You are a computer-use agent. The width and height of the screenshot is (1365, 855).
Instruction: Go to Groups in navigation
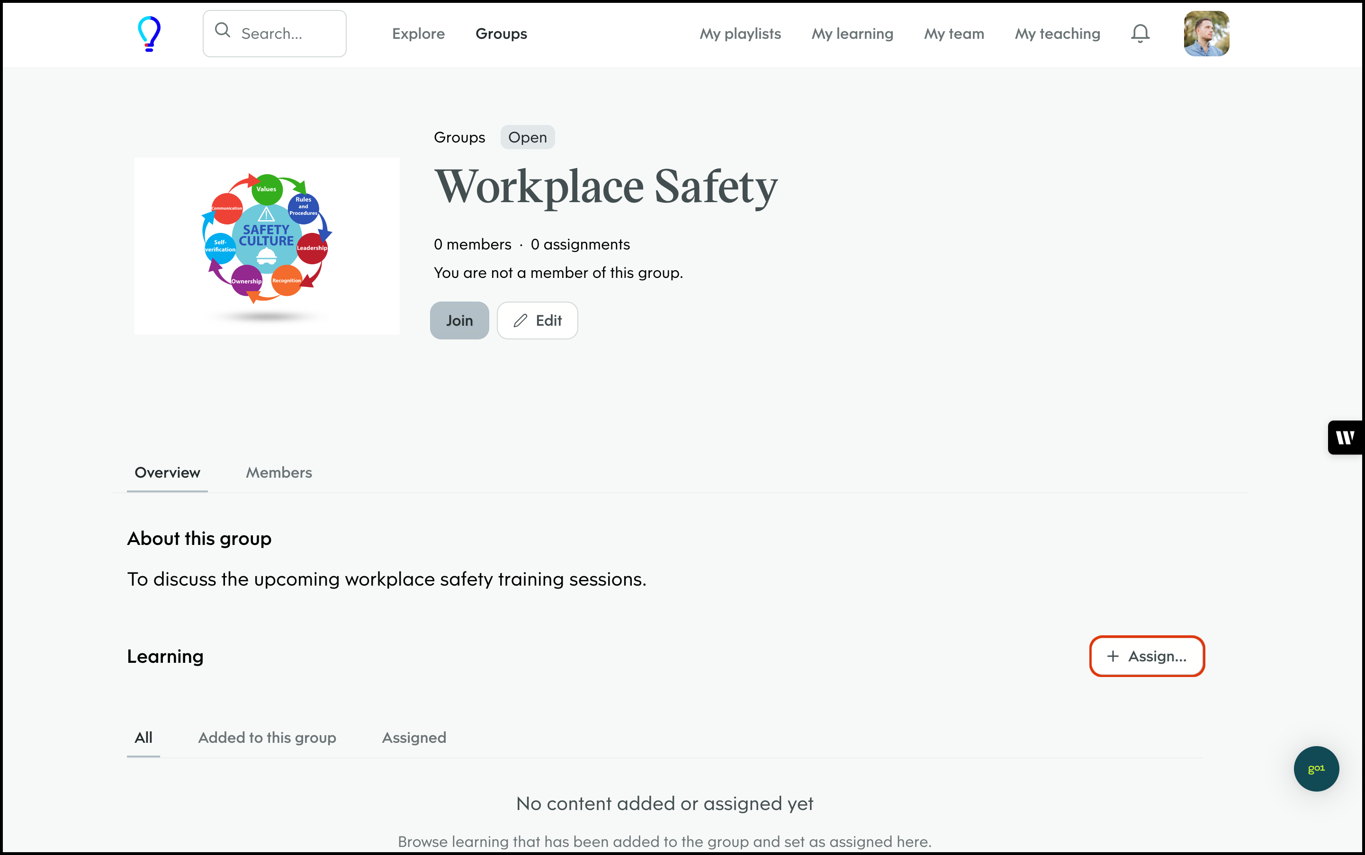tap(501, 34)
